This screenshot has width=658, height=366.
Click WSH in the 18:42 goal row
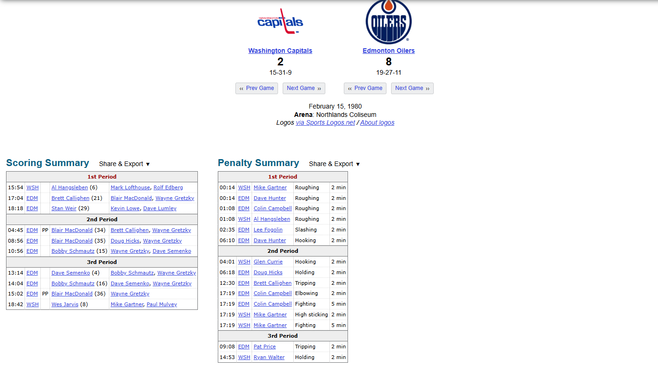click(x=32, y=304)
